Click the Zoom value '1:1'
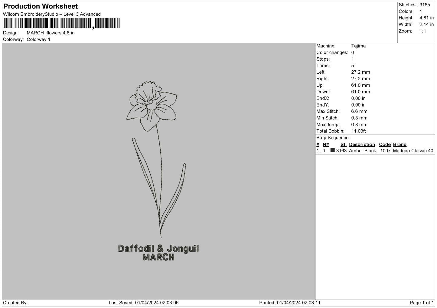 pos(423,31)
